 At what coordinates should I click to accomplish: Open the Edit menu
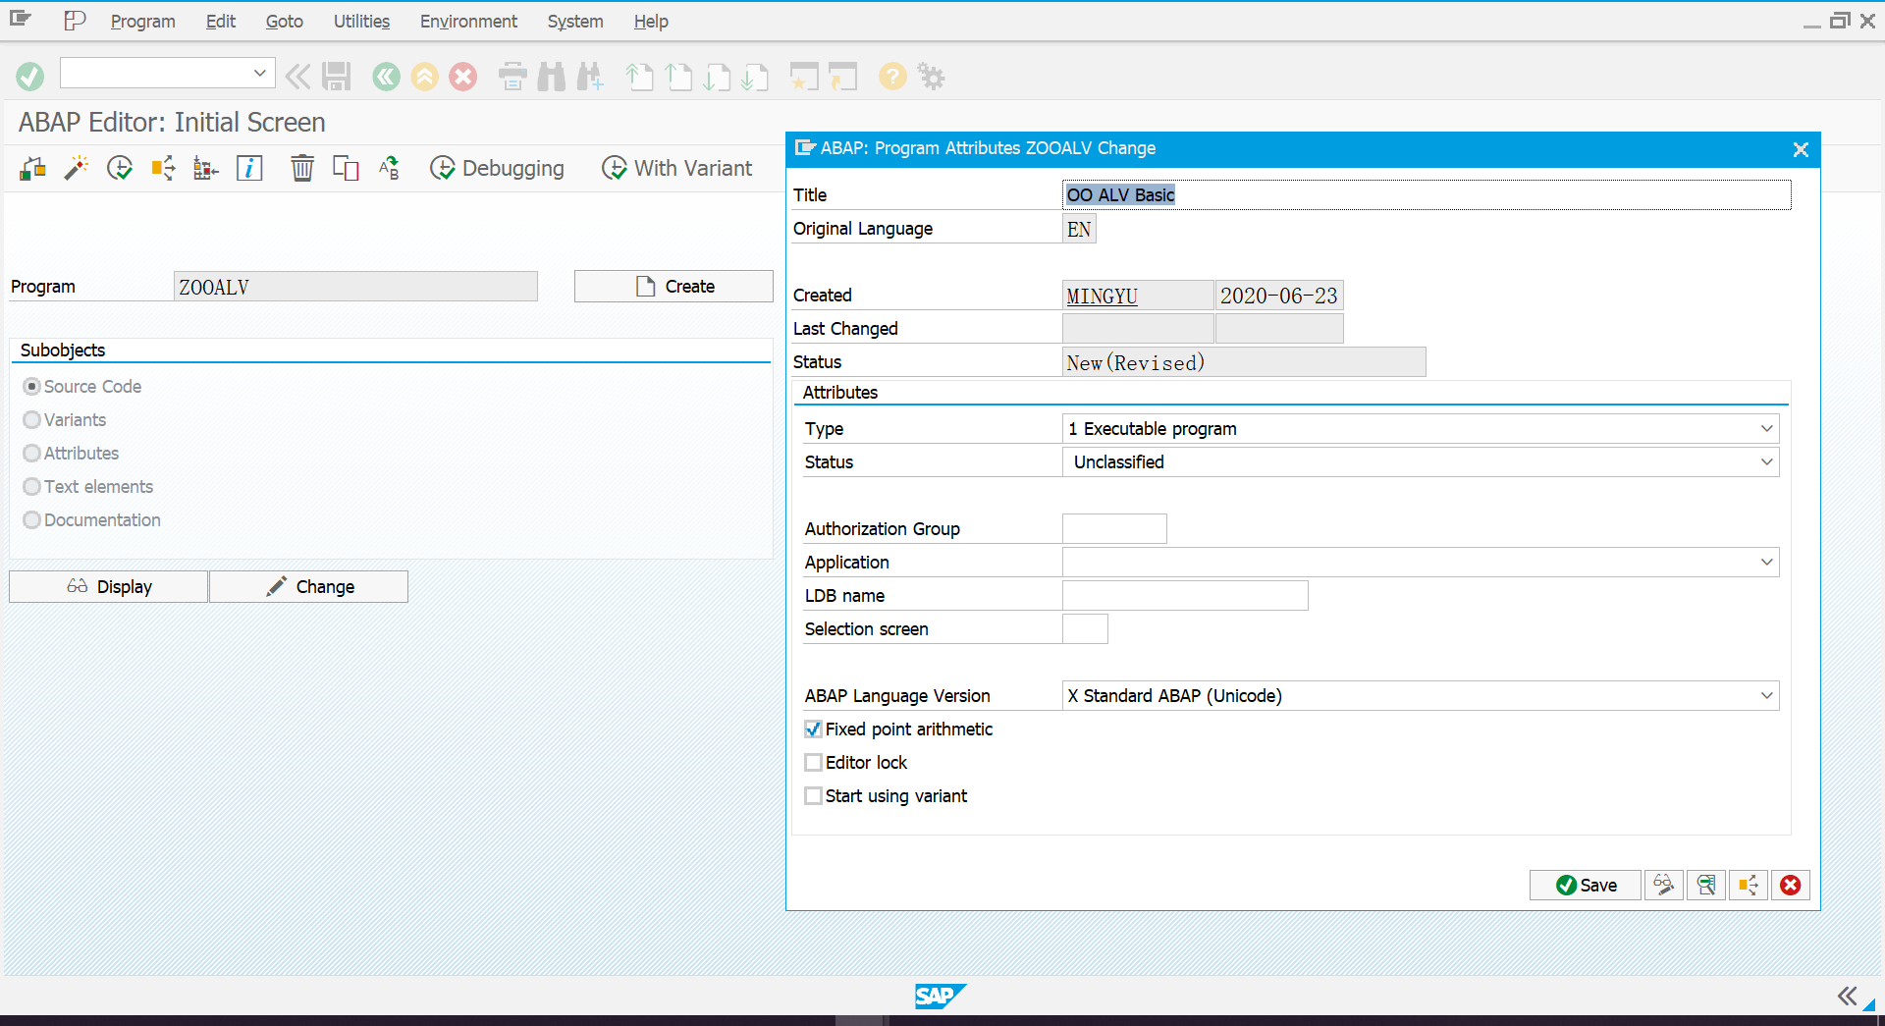pyautogui.click(x=221, y=21)
